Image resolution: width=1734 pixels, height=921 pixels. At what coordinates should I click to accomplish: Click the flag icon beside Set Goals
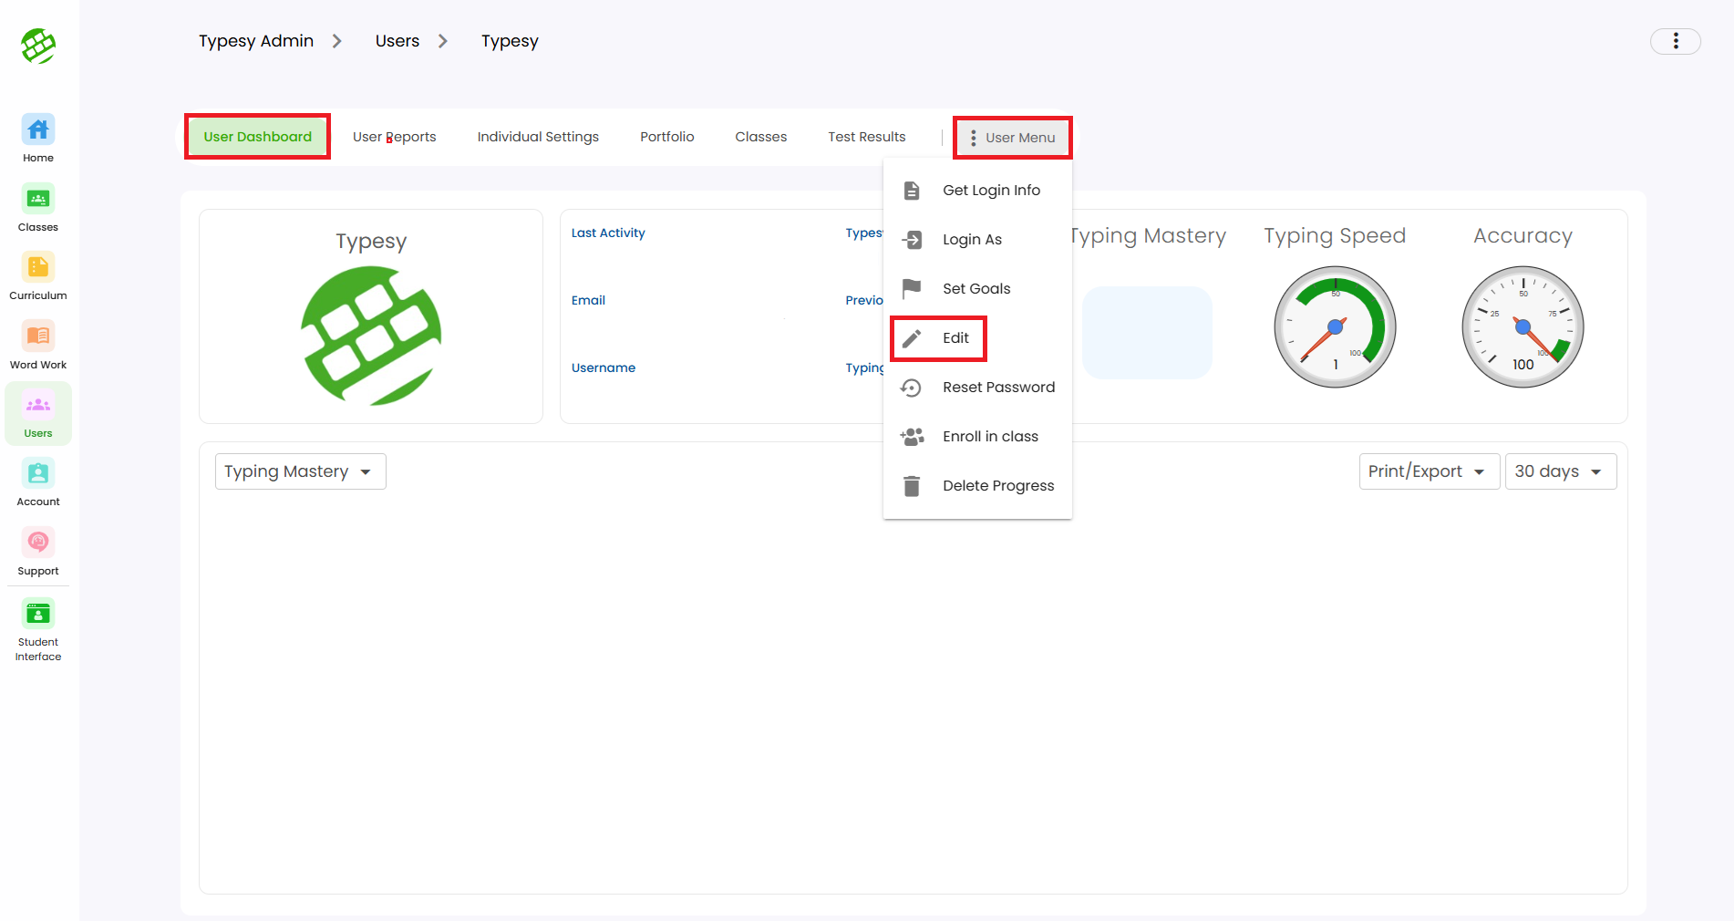[x=912, y=288]
